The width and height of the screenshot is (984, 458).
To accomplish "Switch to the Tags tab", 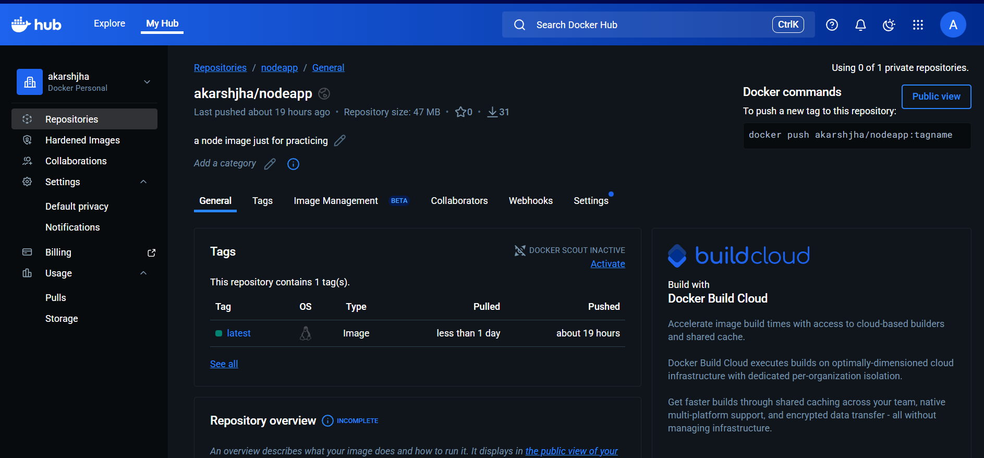I will coord(262,201).
